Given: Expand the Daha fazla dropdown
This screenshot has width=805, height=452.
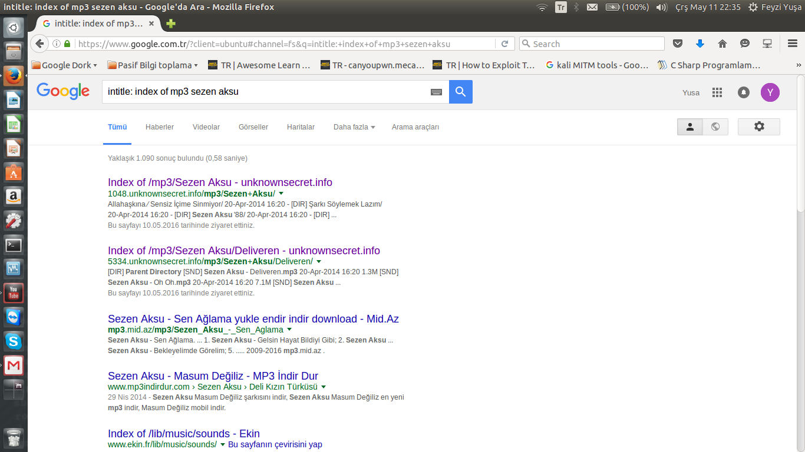Looking at the screenshot, I should click(x=354, y=127).
